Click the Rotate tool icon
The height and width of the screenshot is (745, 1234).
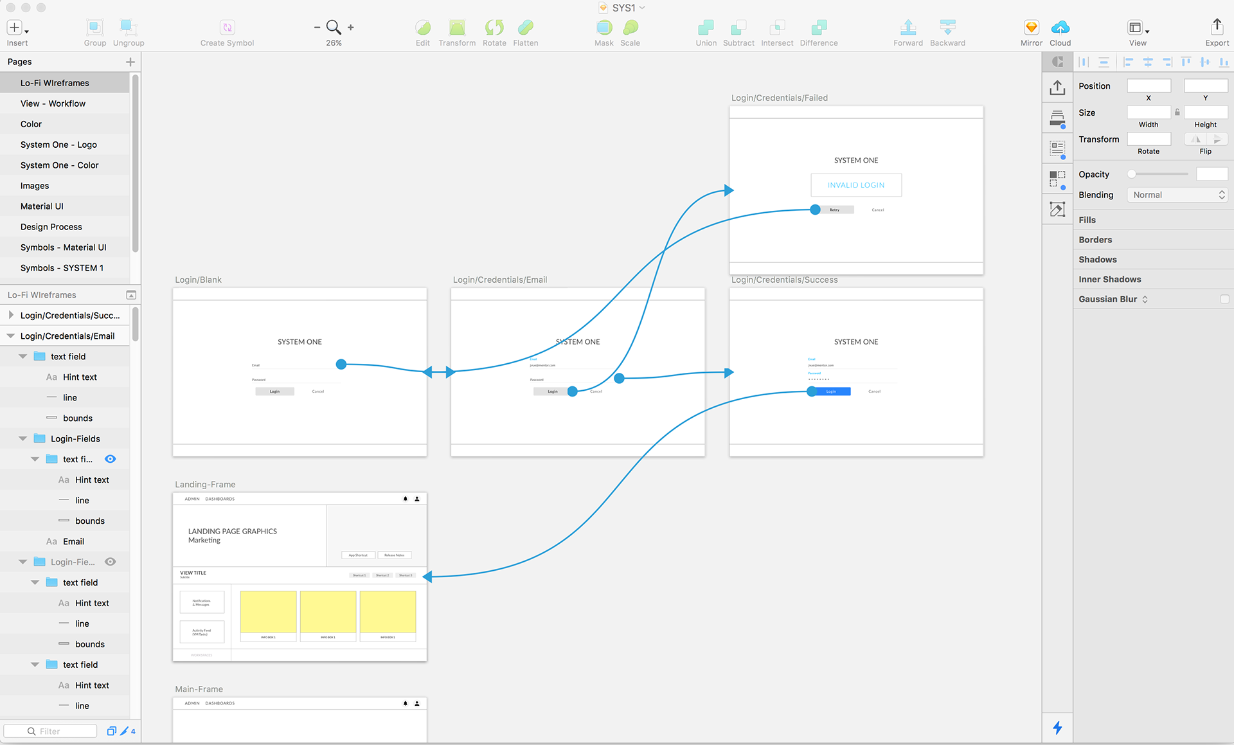(494, 28)
